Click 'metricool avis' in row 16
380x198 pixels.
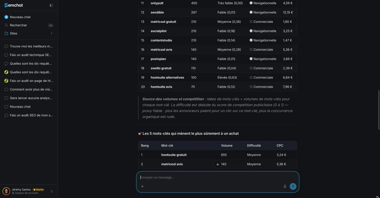162,50
